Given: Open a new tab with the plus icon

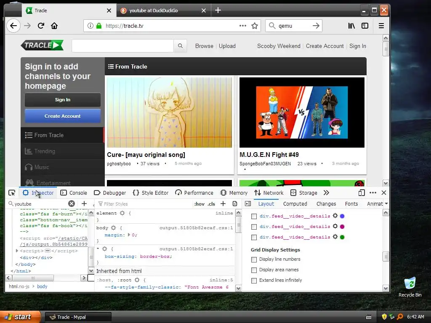Looking at the screenshot, I should pyautogui.click(x=218, y=11).
